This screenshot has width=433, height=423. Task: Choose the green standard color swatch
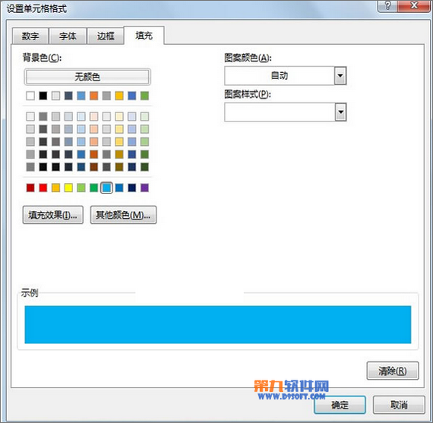click(94, 188)
